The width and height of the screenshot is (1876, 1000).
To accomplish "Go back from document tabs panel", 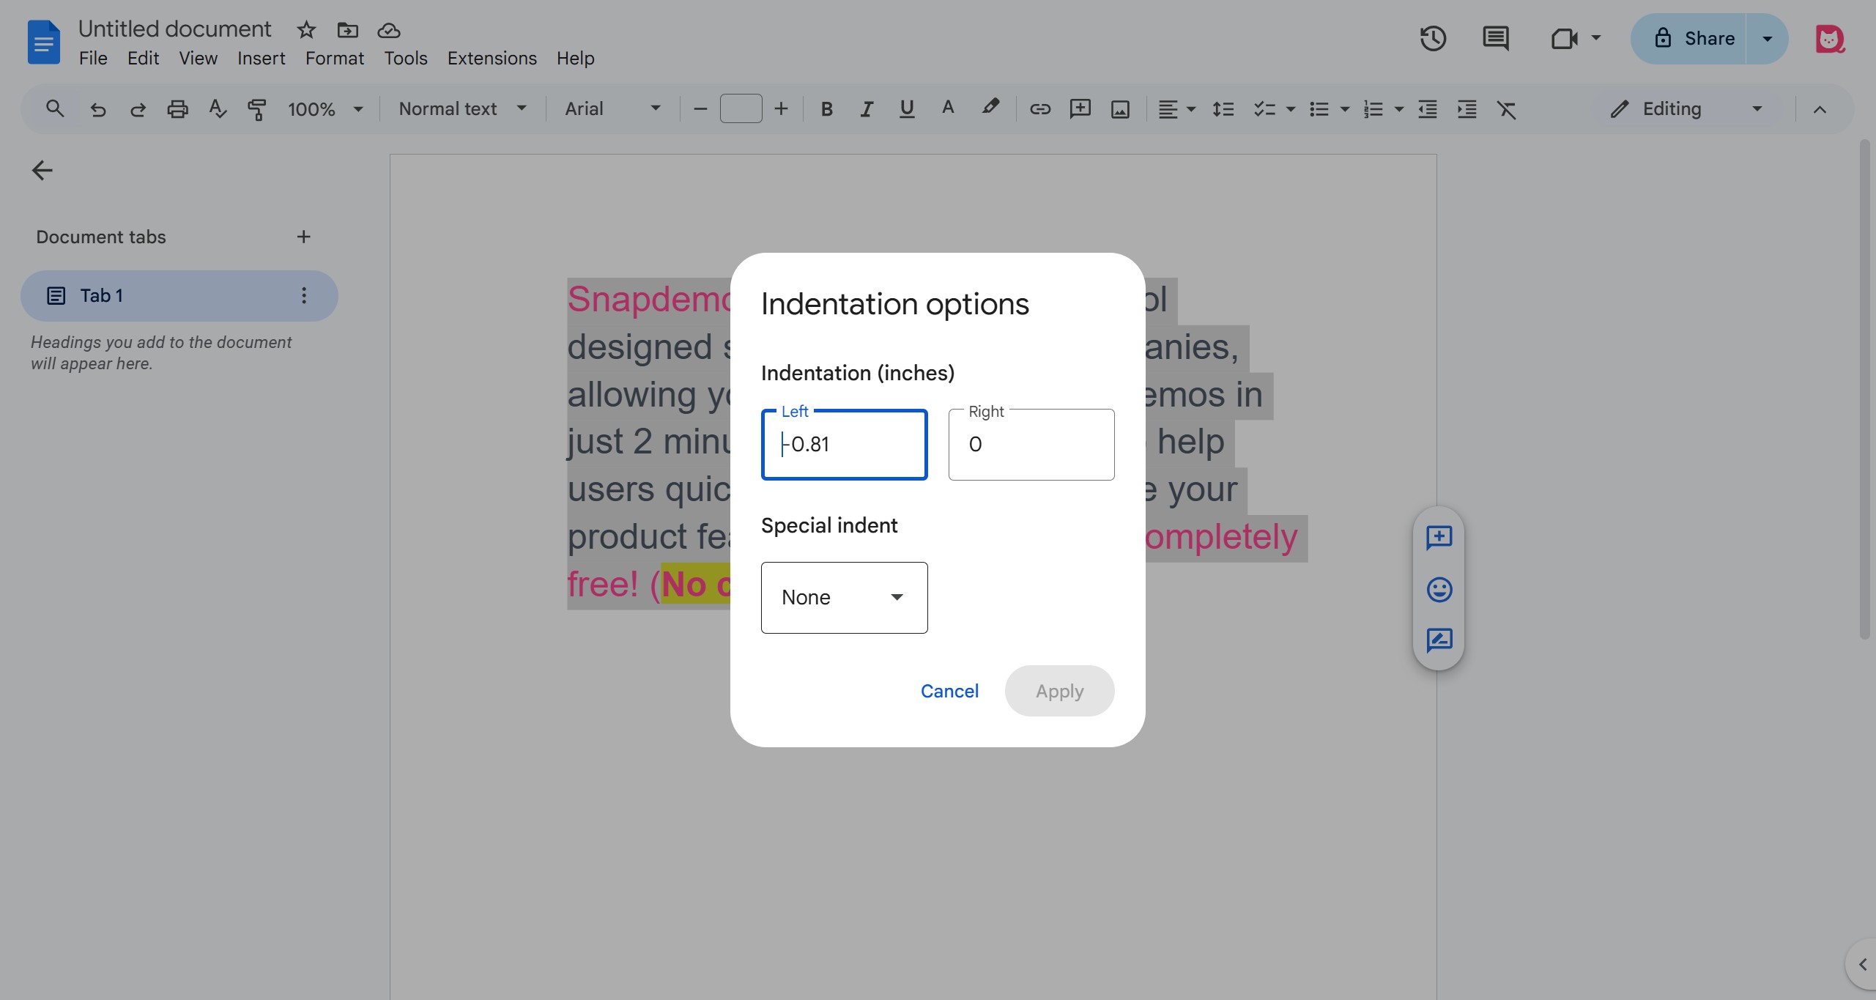I will tap(42, 171).
